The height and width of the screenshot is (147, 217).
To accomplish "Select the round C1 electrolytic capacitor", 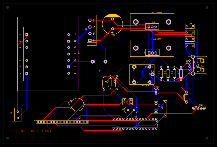I will 113,24.
